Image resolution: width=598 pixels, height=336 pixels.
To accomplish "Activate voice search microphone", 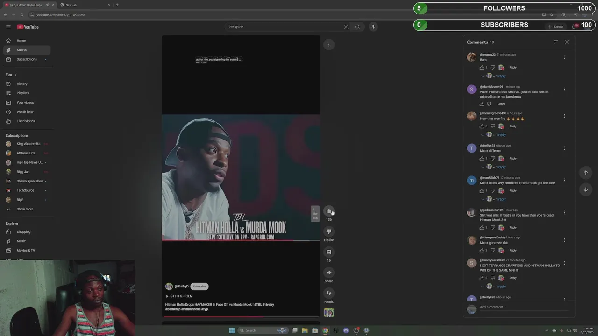I will 373,27.
